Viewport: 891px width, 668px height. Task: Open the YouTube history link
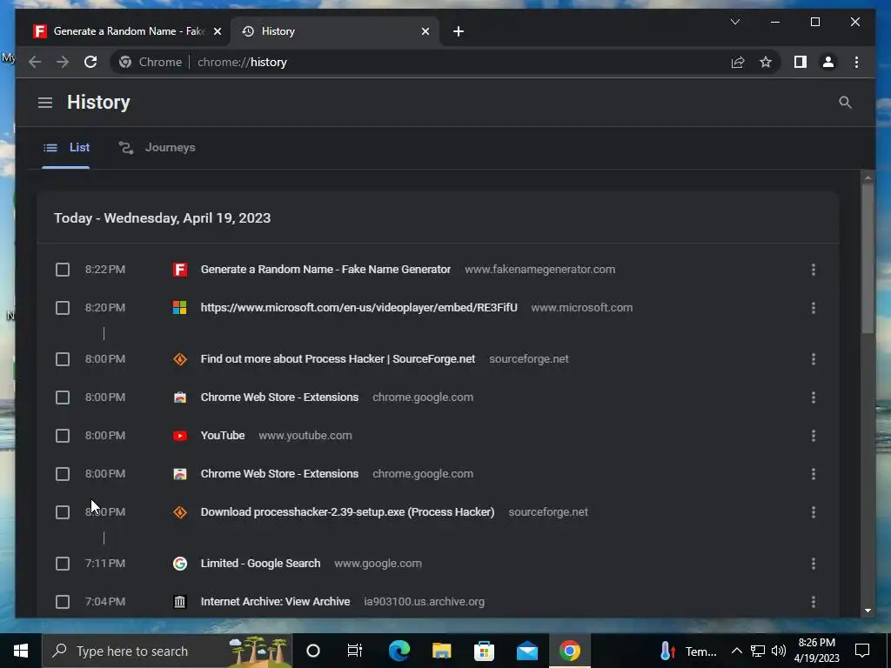pyautogui.click(x=223, y=436)
